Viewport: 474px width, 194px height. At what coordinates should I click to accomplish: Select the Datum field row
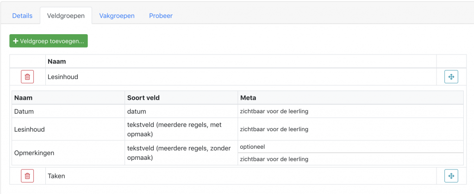coord(237,111)
